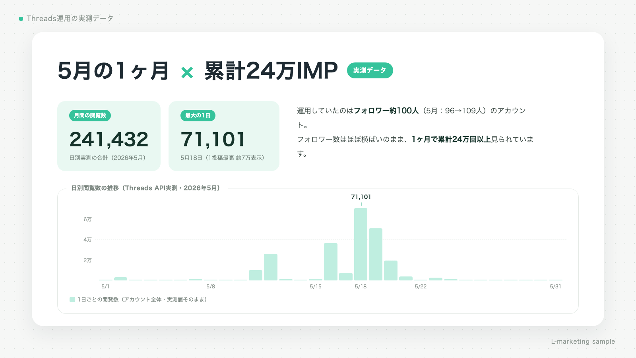Click the headline 累計24万IMP
The height and width of the screenshot is (358, 636).
point(271,71)
